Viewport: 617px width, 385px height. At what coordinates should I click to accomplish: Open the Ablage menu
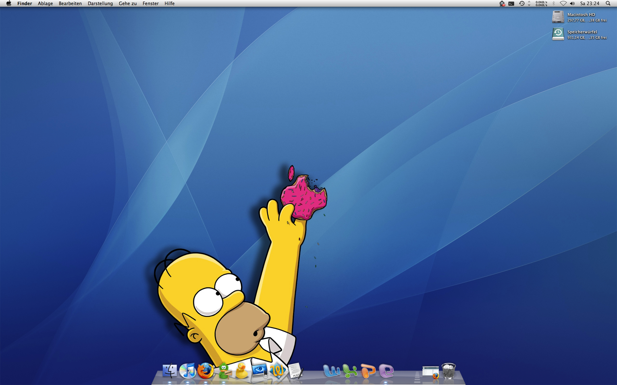tap(45, 4)
